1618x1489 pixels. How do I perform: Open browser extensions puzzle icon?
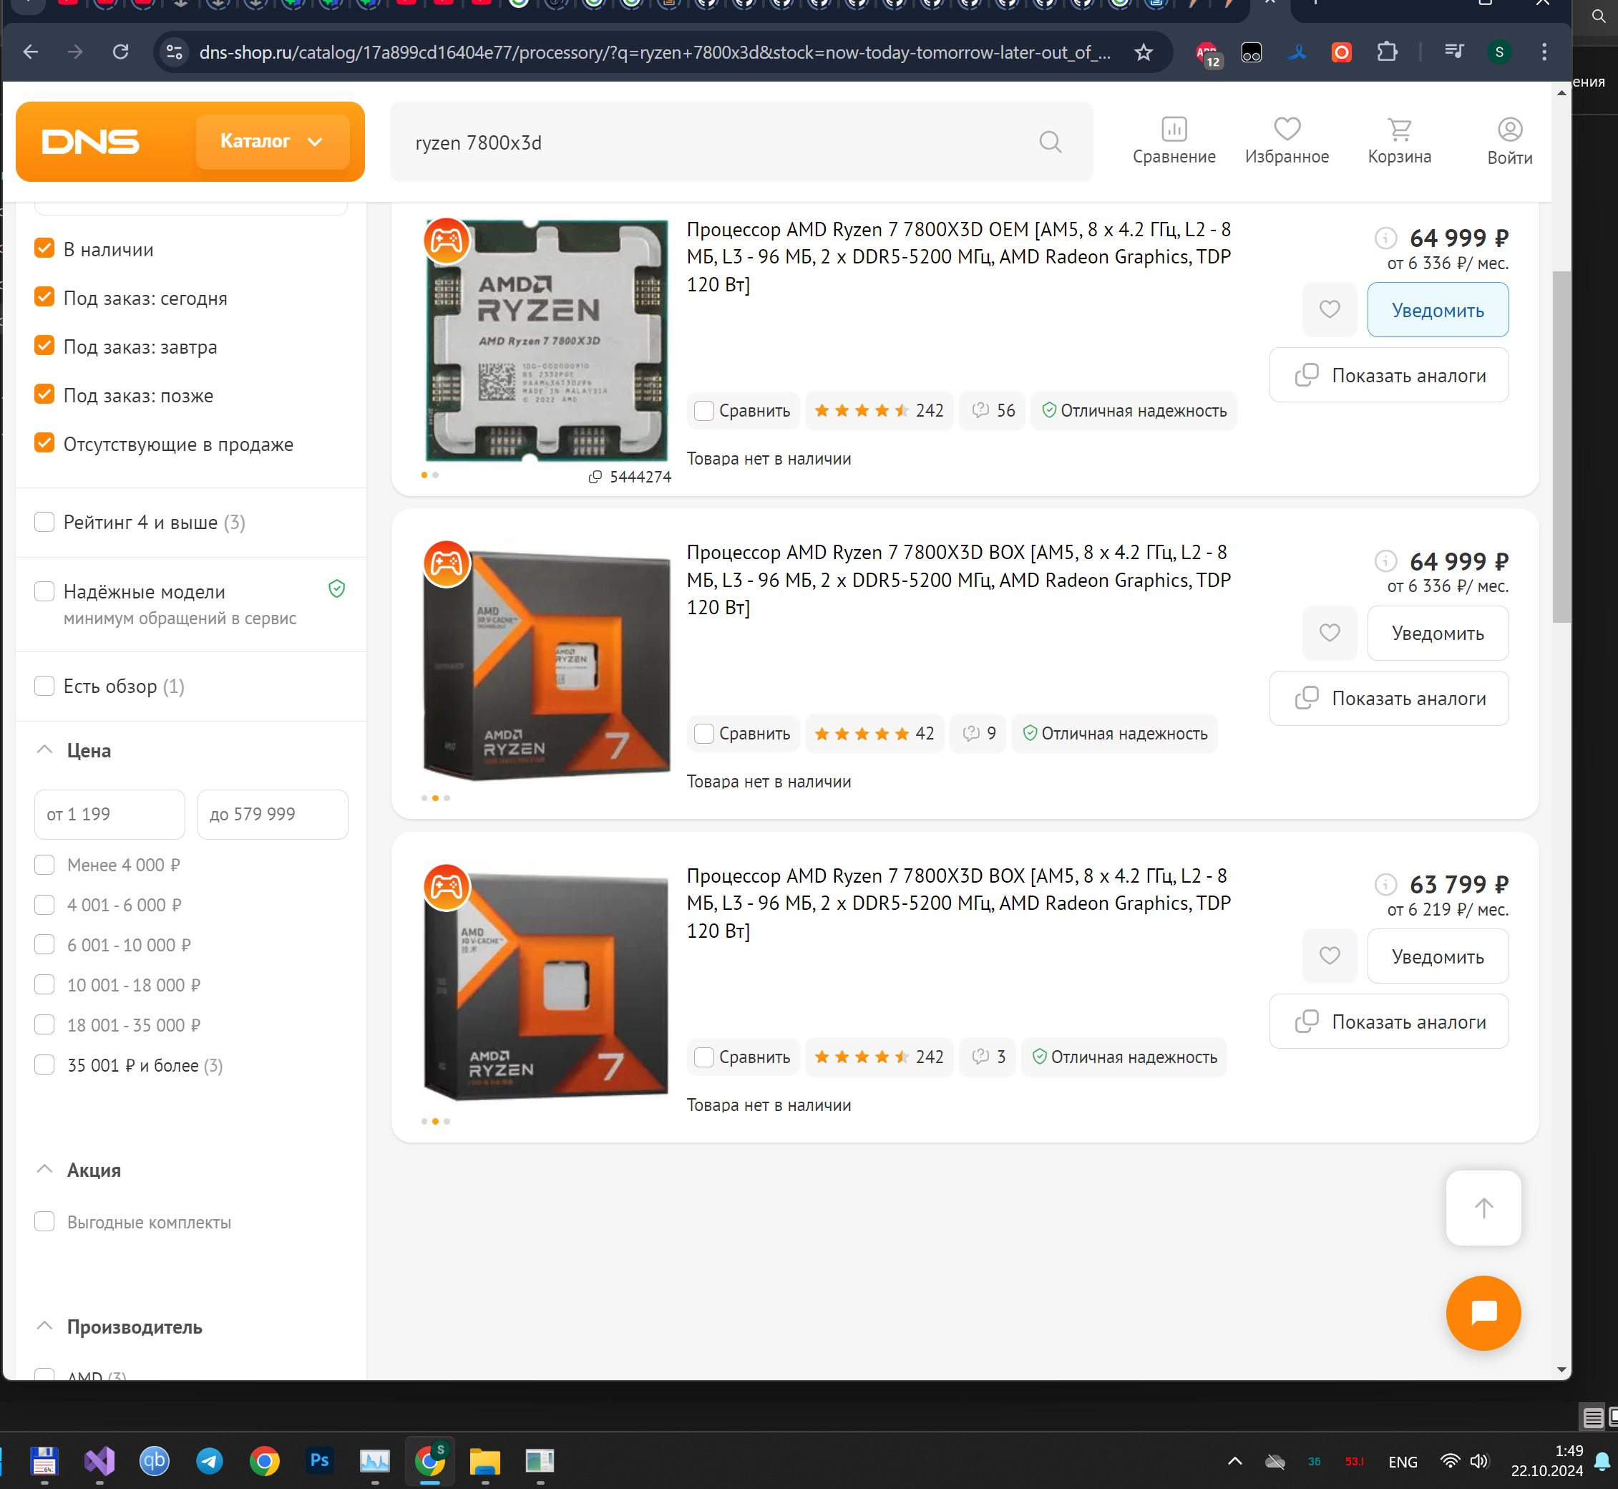pos(1386,52)
